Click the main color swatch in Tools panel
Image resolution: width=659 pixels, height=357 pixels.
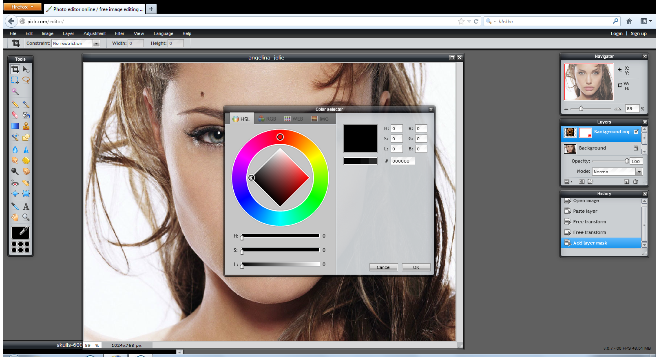(x=20, y=232)
